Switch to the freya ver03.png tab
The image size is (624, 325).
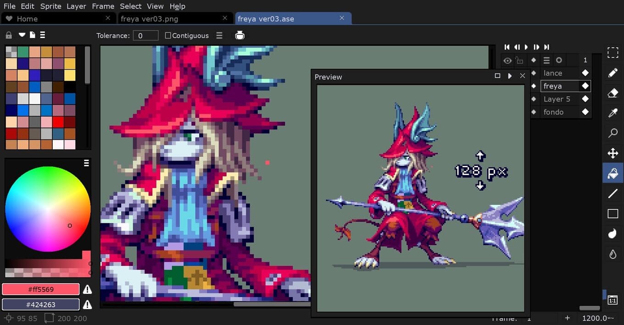pyautogui.click(x=150, y=19)
